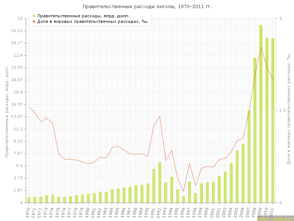
Task: Click the 1990 label on the x-axis
Action: (147, 212)
